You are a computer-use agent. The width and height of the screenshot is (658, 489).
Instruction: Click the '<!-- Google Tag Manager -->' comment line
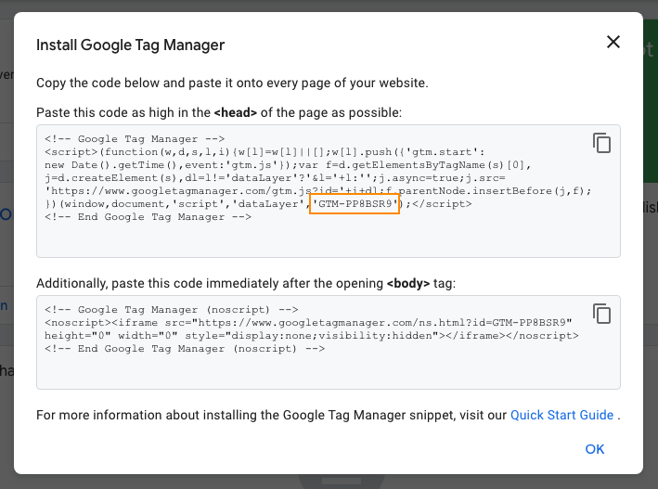135,139
